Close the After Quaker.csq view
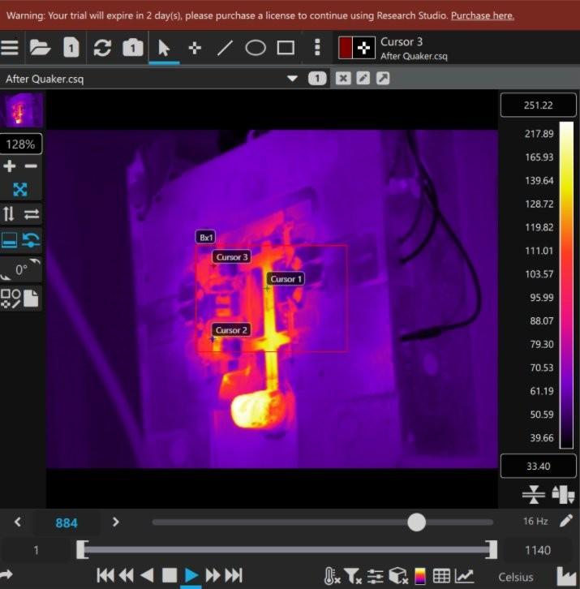 click(343, 79)
